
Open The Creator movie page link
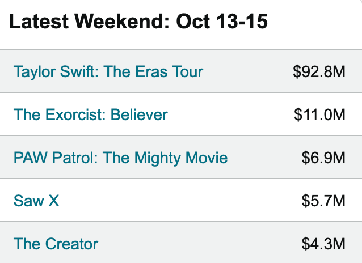click(56, 244)
